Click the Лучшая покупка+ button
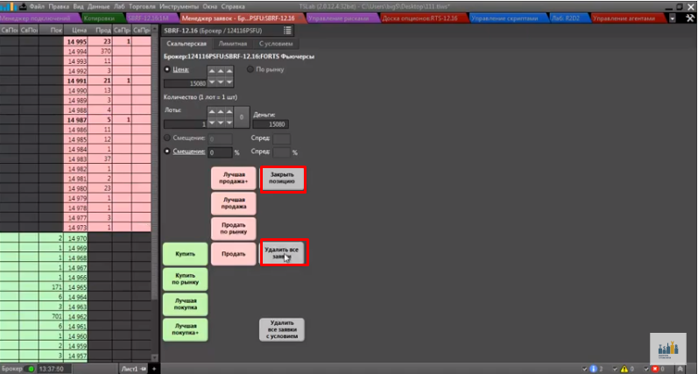The image size is (698, 374). [x=185, y=329]
